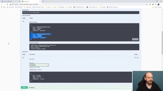Click the response headers code block
This screenshot has height=91, width=163.
click(84, 47)
